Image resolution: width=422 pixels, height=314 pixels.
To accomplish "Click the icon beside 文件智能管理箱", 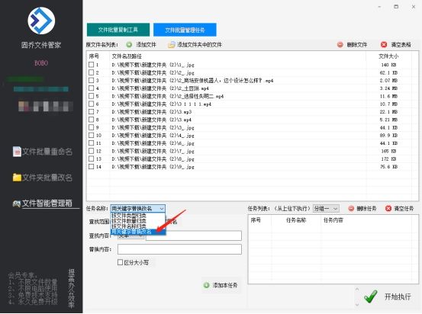I will [17, 203].
